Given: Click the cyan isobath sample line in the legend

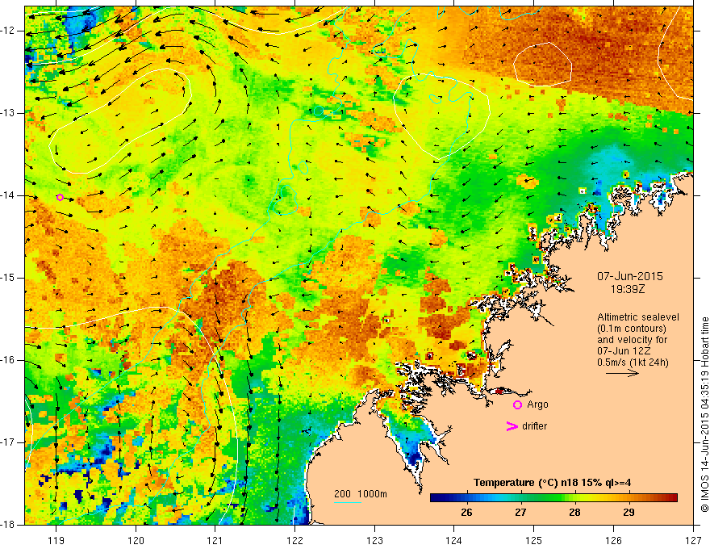Looking at the screenshot, I should pos(348,502).
